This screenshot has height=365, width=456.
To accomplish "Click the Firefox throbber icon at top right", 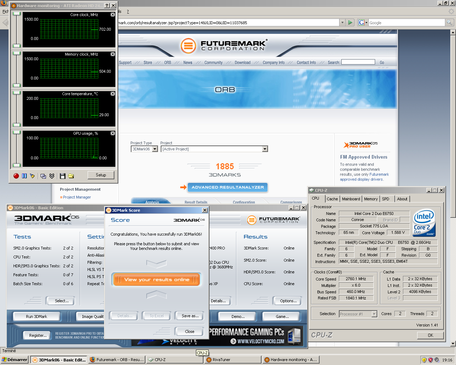I will point(451,11).
